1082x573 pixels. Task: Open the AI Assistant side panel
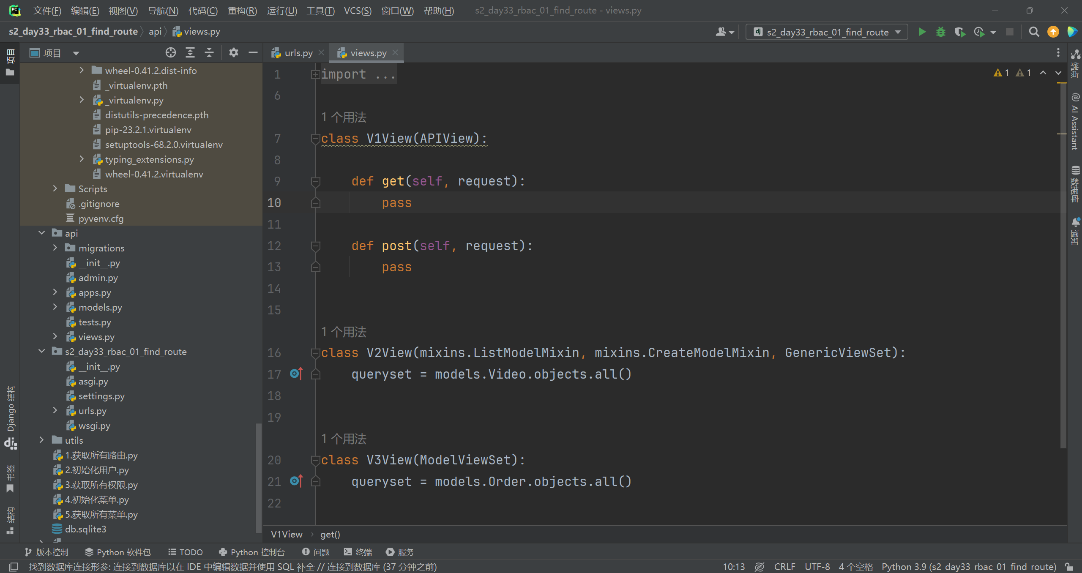(1075, 122)
